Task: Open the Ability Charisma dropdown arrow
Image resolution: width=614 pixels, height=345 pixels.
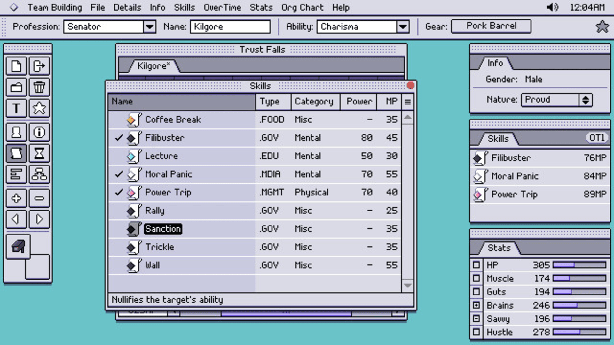Action: (403, 27)
